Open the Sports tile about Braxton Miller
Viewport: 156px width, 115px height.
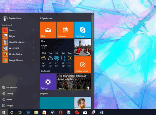coord(74,82)
